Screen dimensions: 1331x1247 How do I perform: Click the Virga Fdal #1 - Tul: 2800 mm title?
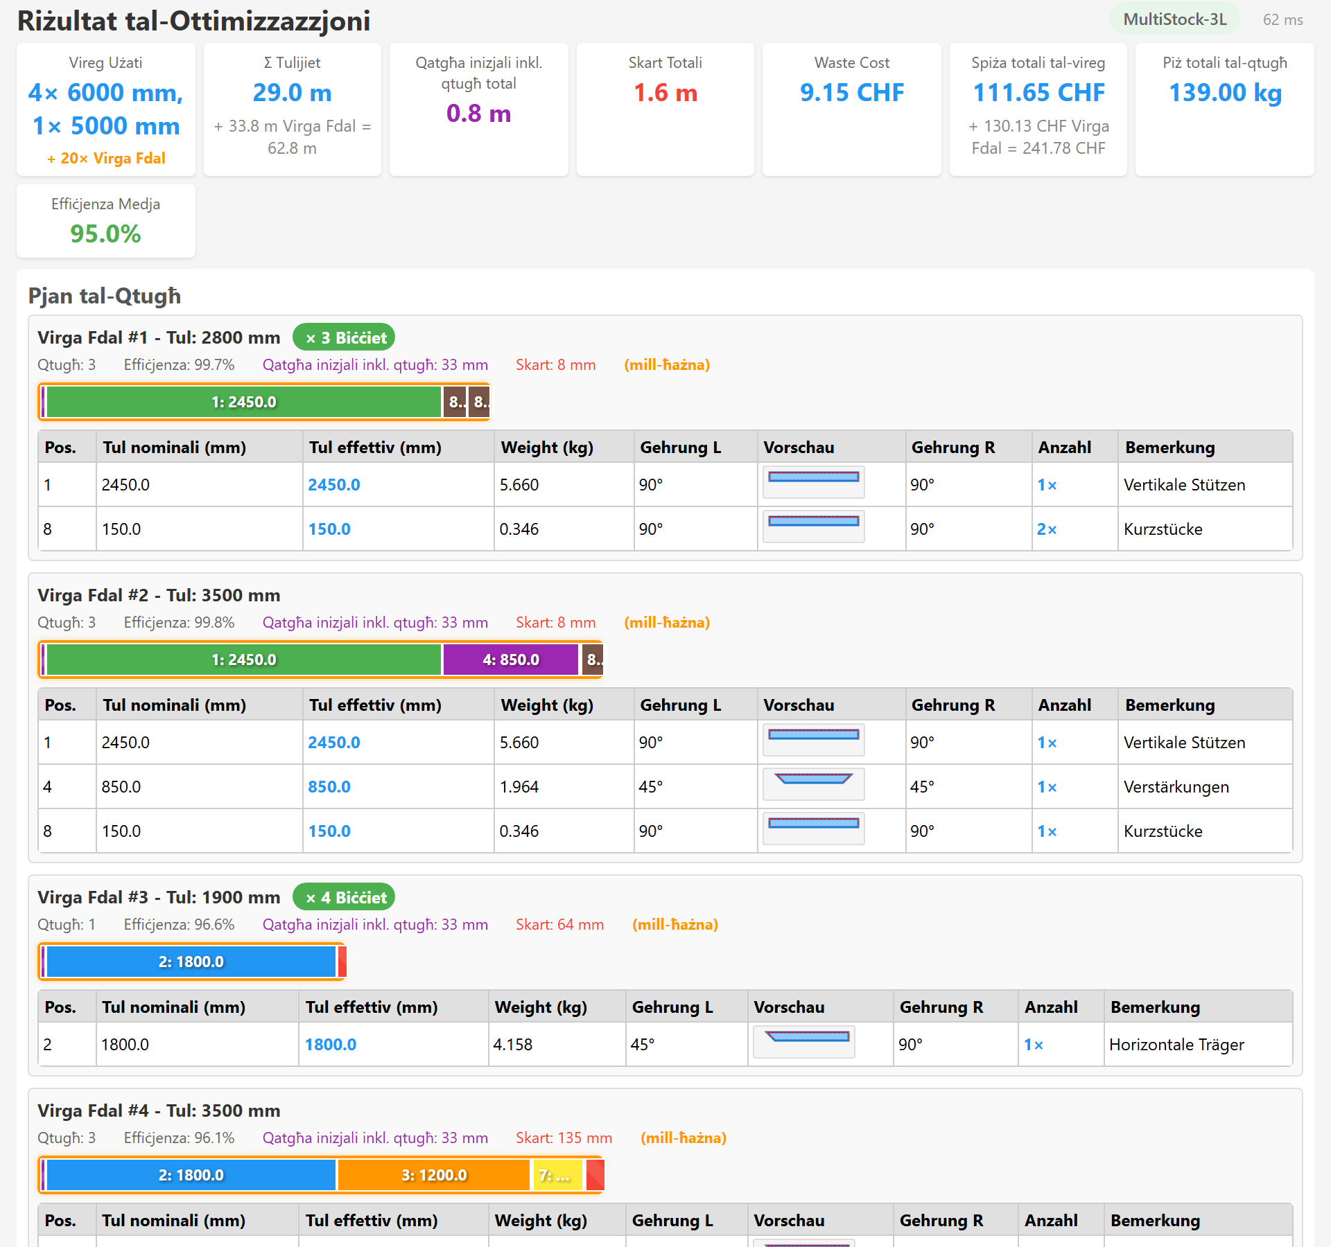tap(159, 337)
